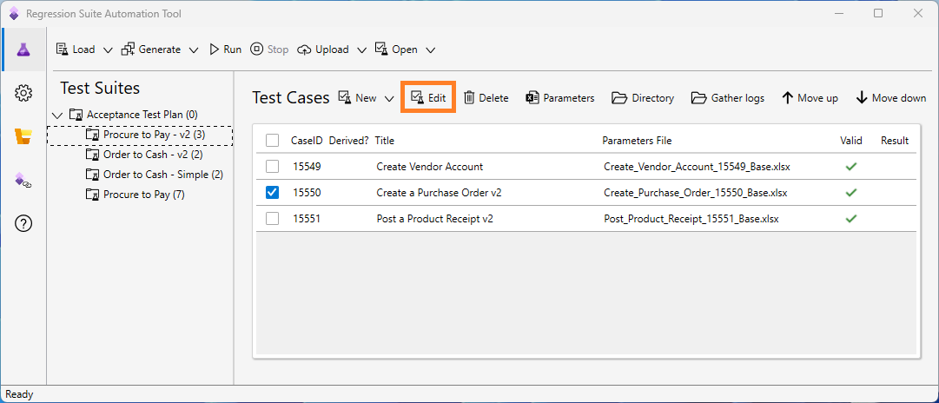Click the Run play icon
939x403 pixels.
pyautogui.click(x=215, y=50)
